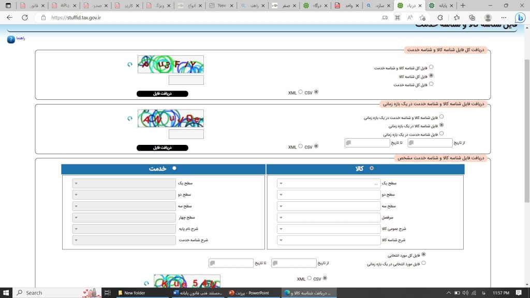Open سطح چهار dropdown
The height and width of the screenshot is (298, 530).
tap(124, 218)
